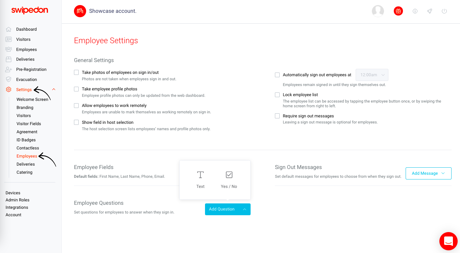This screenshot has width=460, height=253.
Task: Expand the Add Message dropdown
Action: pos(428,173)
